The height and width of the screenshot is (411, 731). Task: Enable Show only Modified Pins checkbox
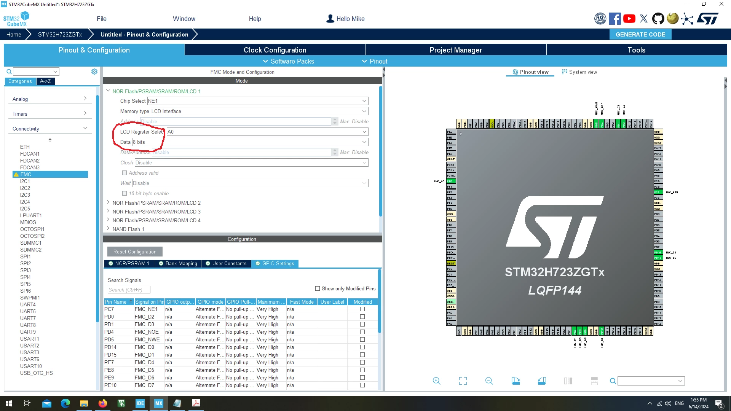click(x=318, y=288)
